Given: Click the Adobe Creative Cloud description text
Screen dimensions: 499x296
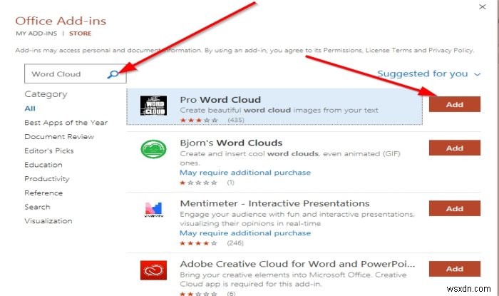Looking at the screenshot, I should 293,279.
